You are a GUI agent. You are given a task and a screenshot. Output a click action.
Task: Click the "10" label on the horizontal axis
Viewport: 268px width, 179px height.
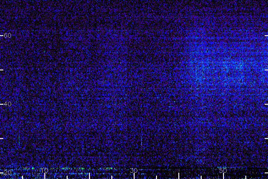click(x=45, y=170)
